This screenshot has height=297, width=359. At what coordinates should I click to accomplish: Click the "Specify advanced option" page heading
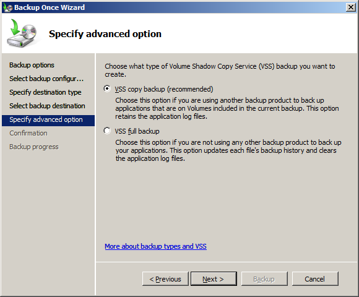pyautogui.click(x=105, y=34)
